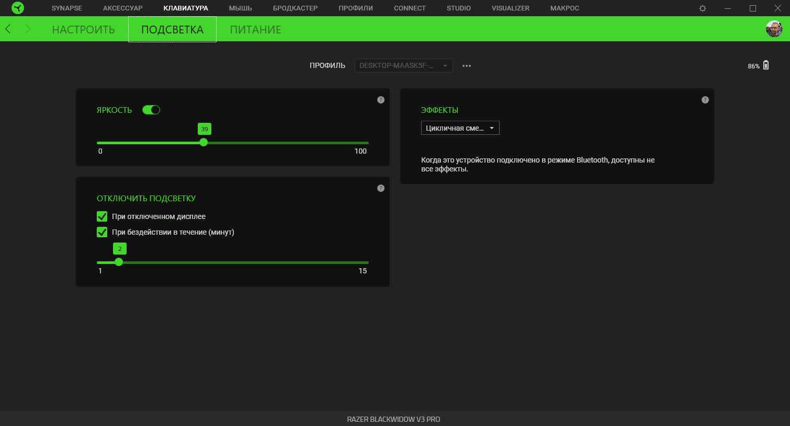Open the ПИТАНИЕ subtab
Image resolution: width=790 pixels, height=426 pixels.
click(x=255, y=30)
